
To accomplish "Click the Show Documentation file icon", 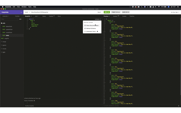I will point(85,25).
